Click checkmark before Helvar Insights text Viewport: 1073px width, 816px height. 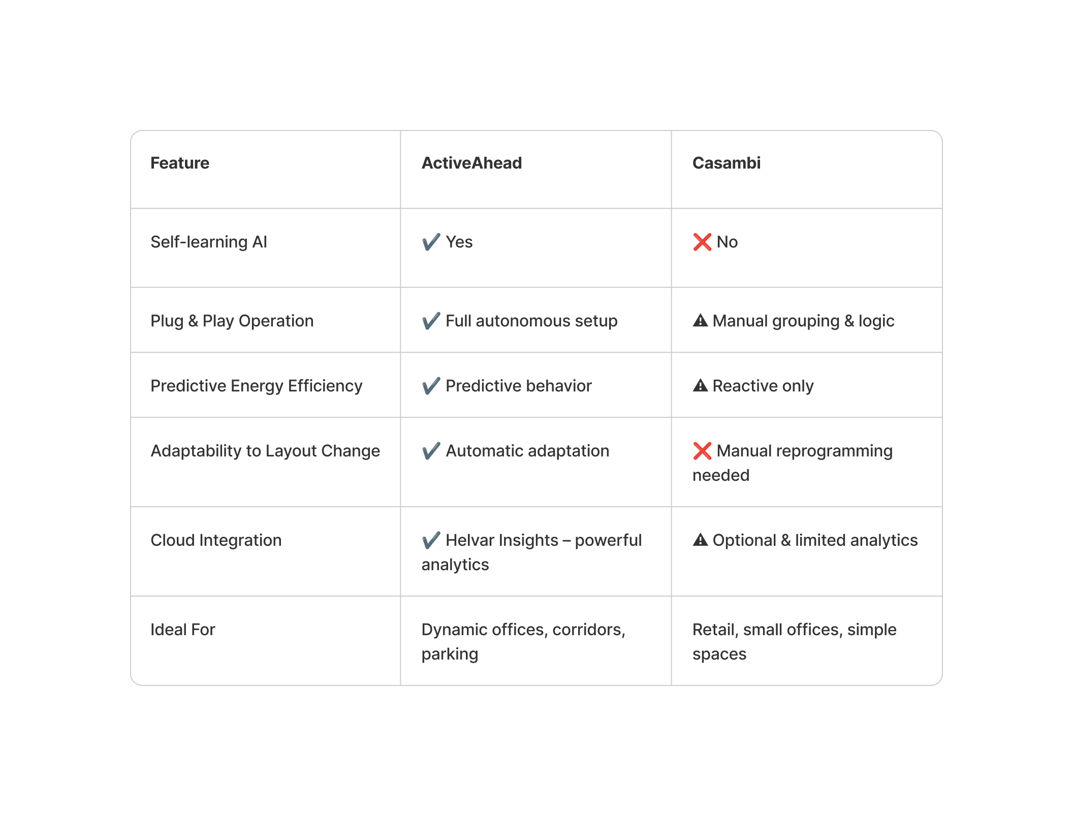[x=431, y=540]
